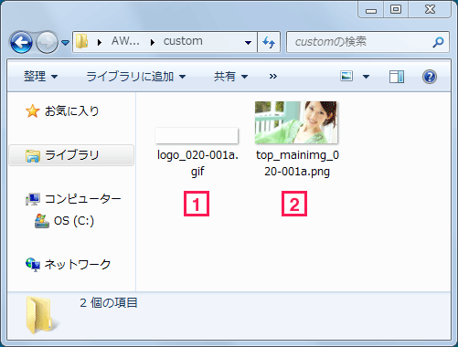This screenshot has height=347, width=458.
Task: Open help with the question mark icon
Action: pos(430,77)
